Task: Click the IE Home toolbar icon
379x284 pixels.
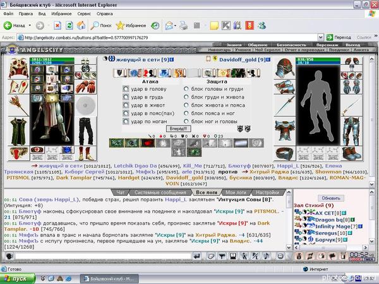Action: 81,25
